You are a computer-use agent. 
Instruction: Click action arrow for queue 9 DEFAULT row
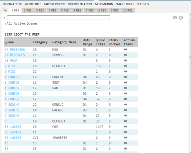125,121
